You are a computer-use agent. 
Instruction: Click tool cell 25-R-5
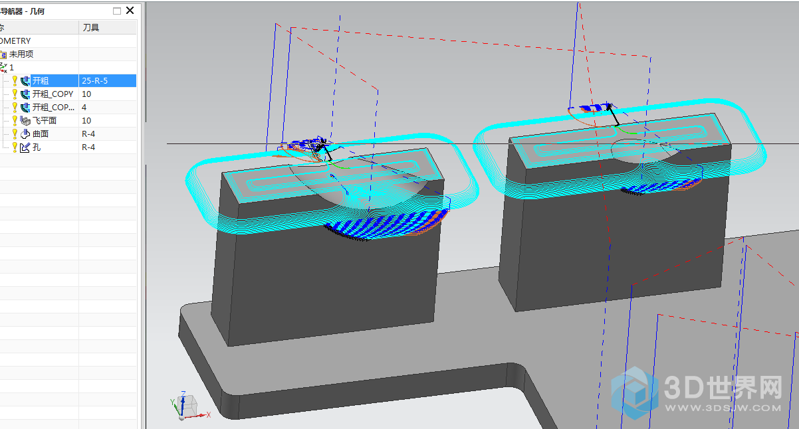tap(108, 80)
